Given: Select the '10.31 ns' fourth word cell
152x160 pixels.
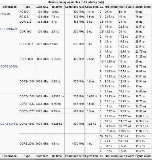Looking at the screenshot, I should [x=126, y=91].
